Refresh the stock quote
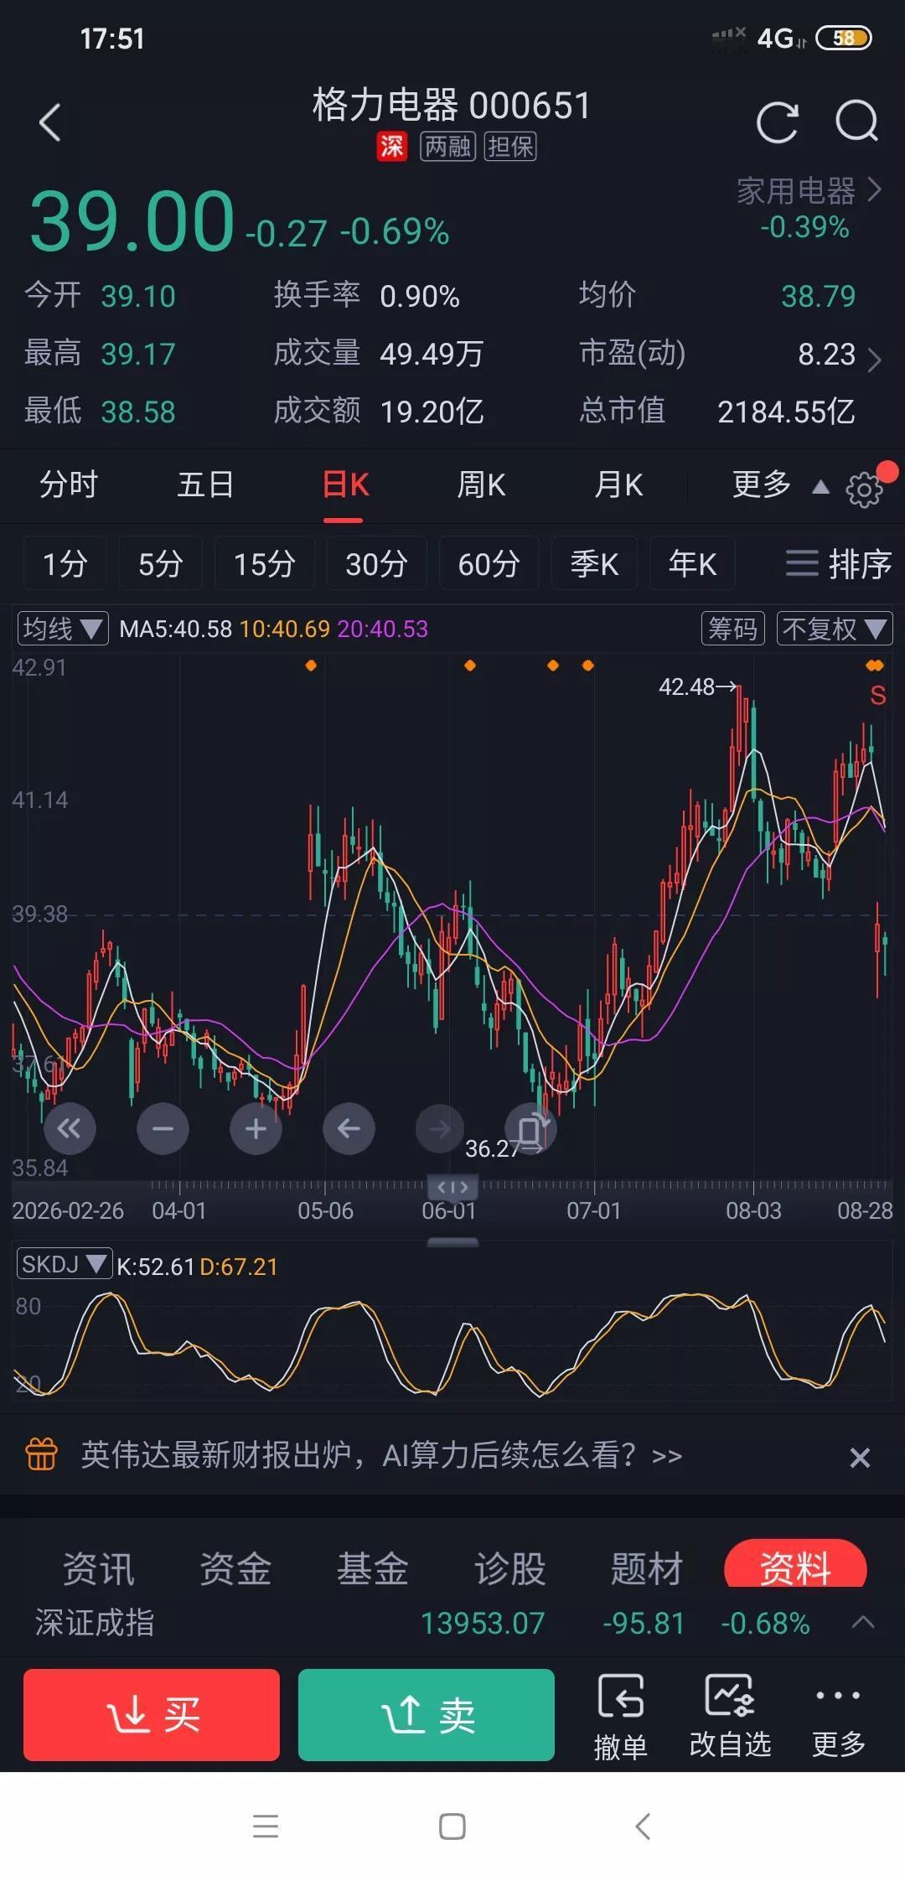 pos(777,123)
